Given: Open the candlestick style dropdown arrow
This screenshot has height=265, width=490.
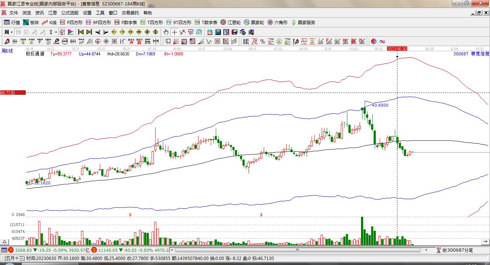Looking at the screenshot, I should point(56,32).
